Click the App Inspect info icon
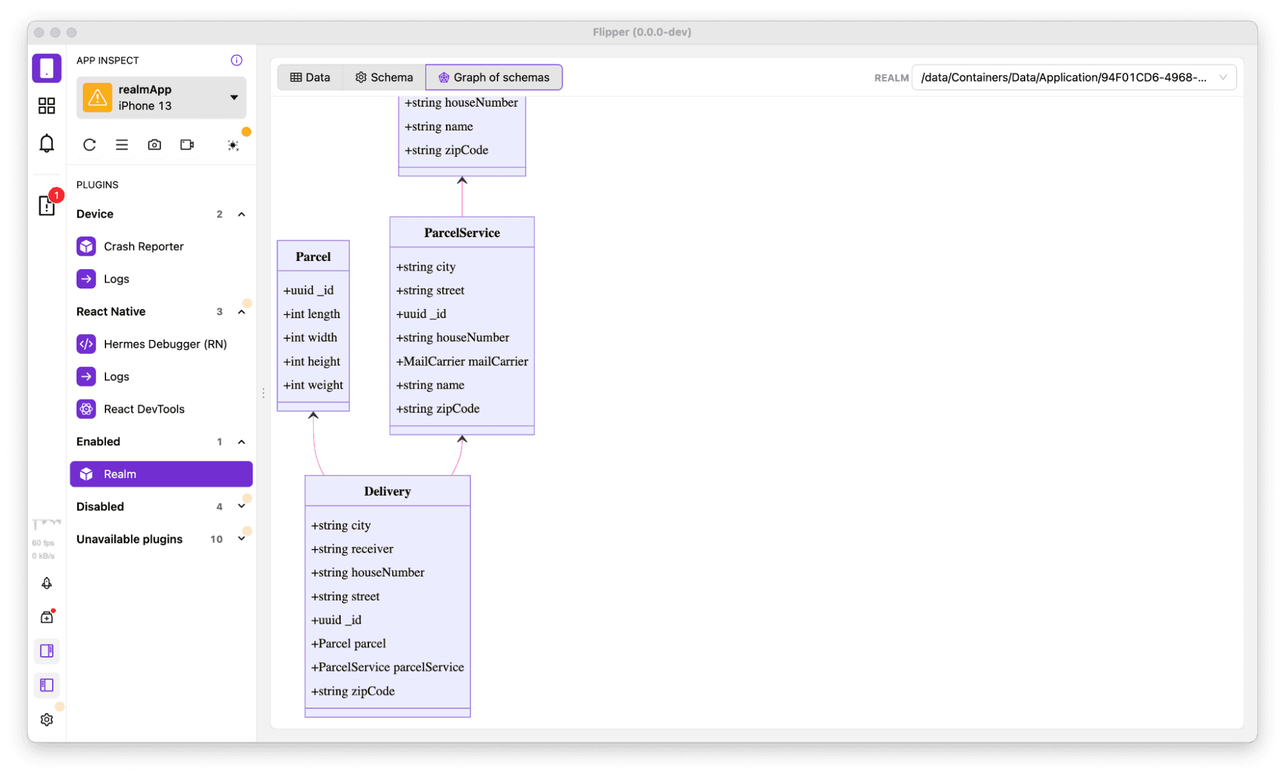1285x777 pixels. tap(237, 60)
